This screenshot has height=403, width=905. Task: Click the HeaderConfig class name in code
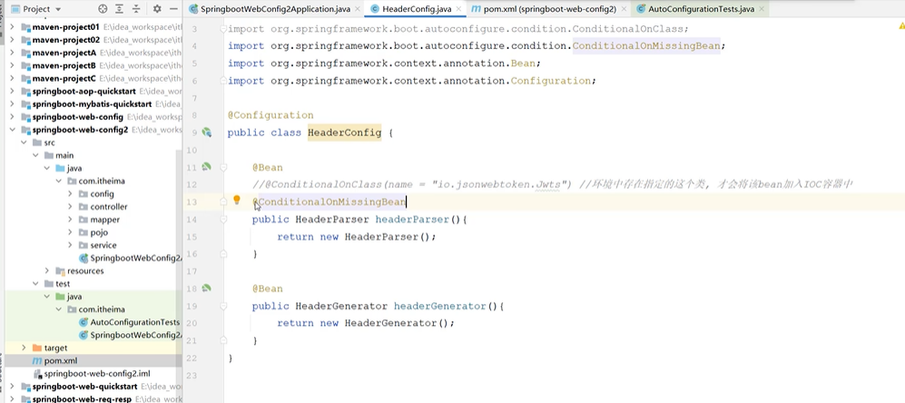344,133
